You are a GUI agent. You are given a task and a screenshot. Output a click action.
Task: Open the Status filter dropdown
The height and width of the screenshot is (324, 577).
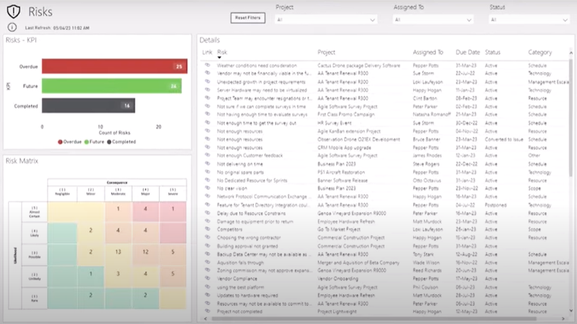[529, 20]
